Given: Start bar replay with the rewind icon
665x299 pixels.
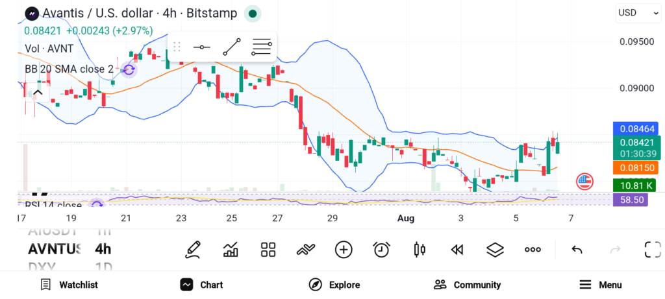Looking at the screenshot, I should [457, 250].
